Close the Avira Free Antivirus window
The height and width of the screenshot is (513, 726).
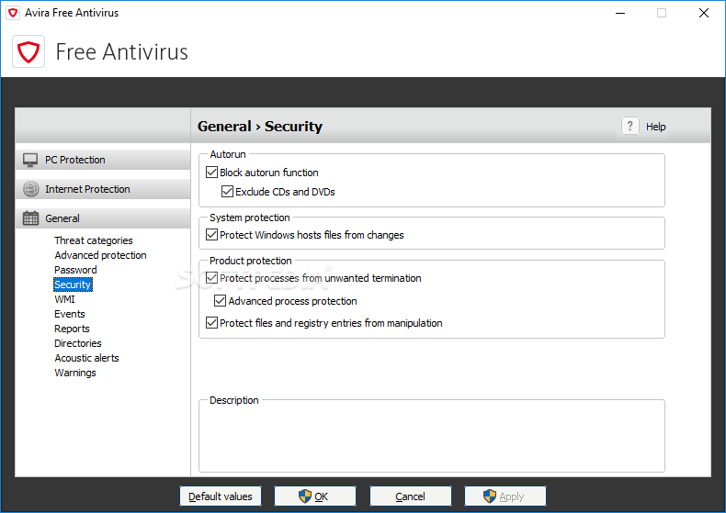(704, 13)
